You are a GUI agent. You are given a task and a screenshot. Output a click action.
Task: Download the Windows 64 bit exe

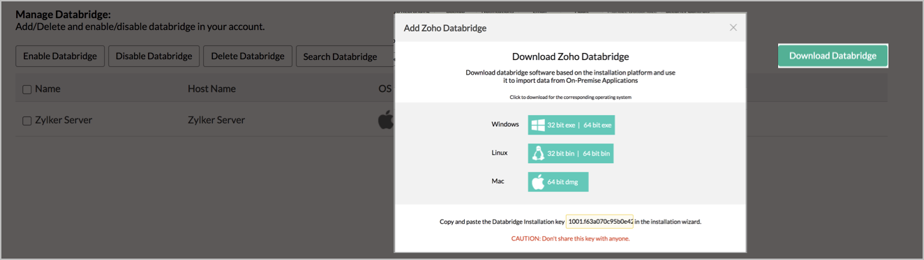coord(597,125)
